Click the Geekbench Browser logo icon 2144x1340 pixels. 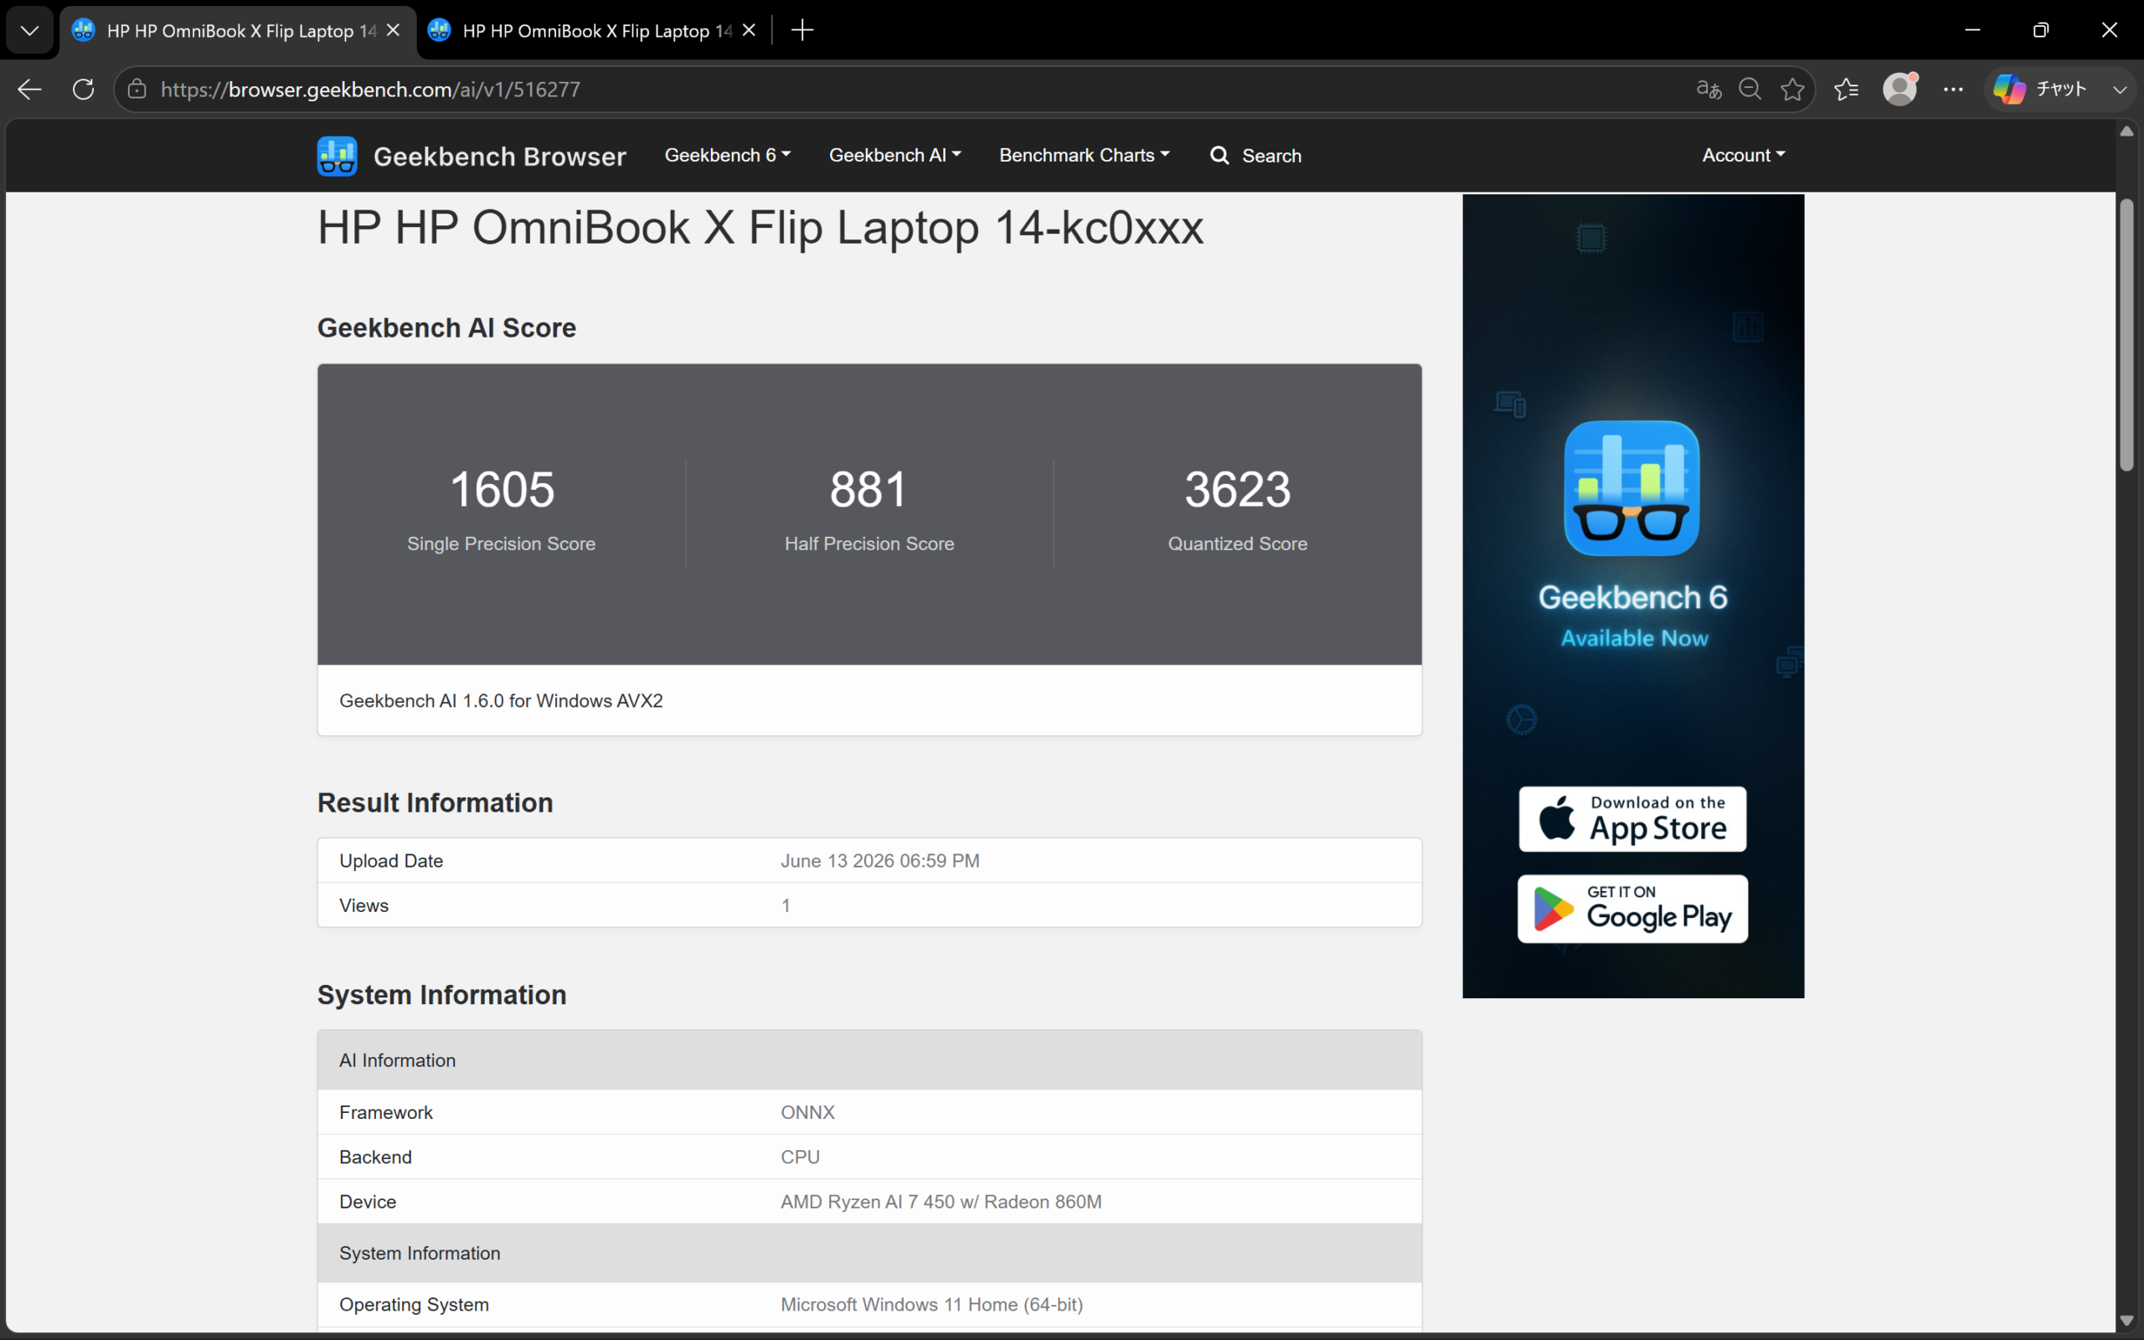(337, 156)
